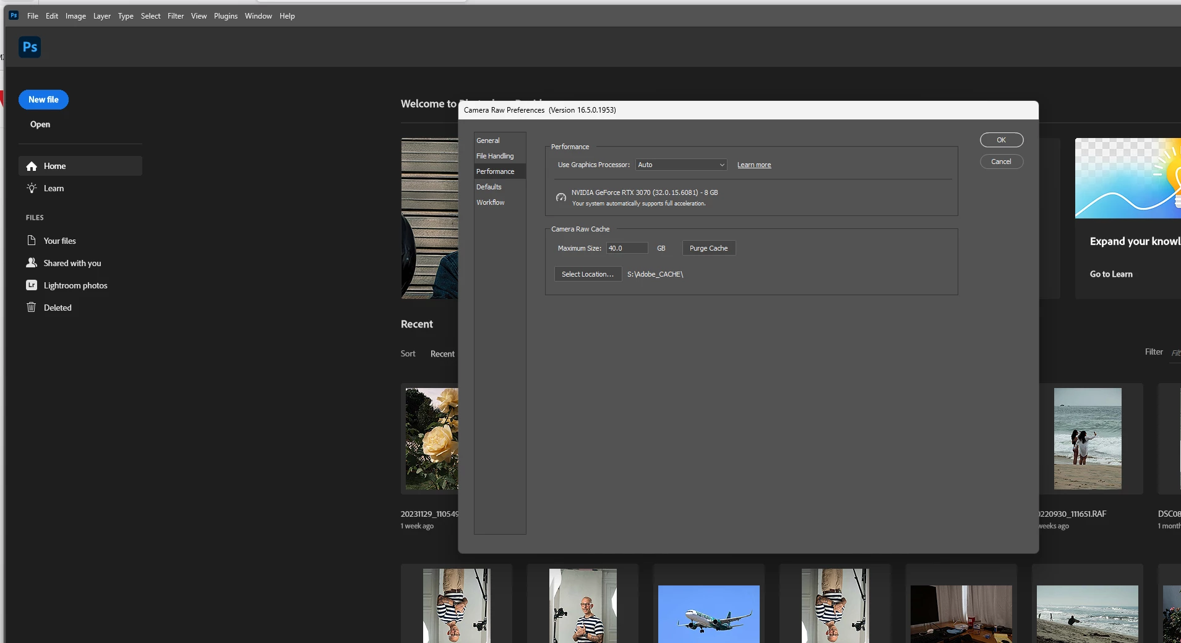Open the Plugins menu
Image resolution: width=1181 pixels, height=643 pixels.
[226, 16]
